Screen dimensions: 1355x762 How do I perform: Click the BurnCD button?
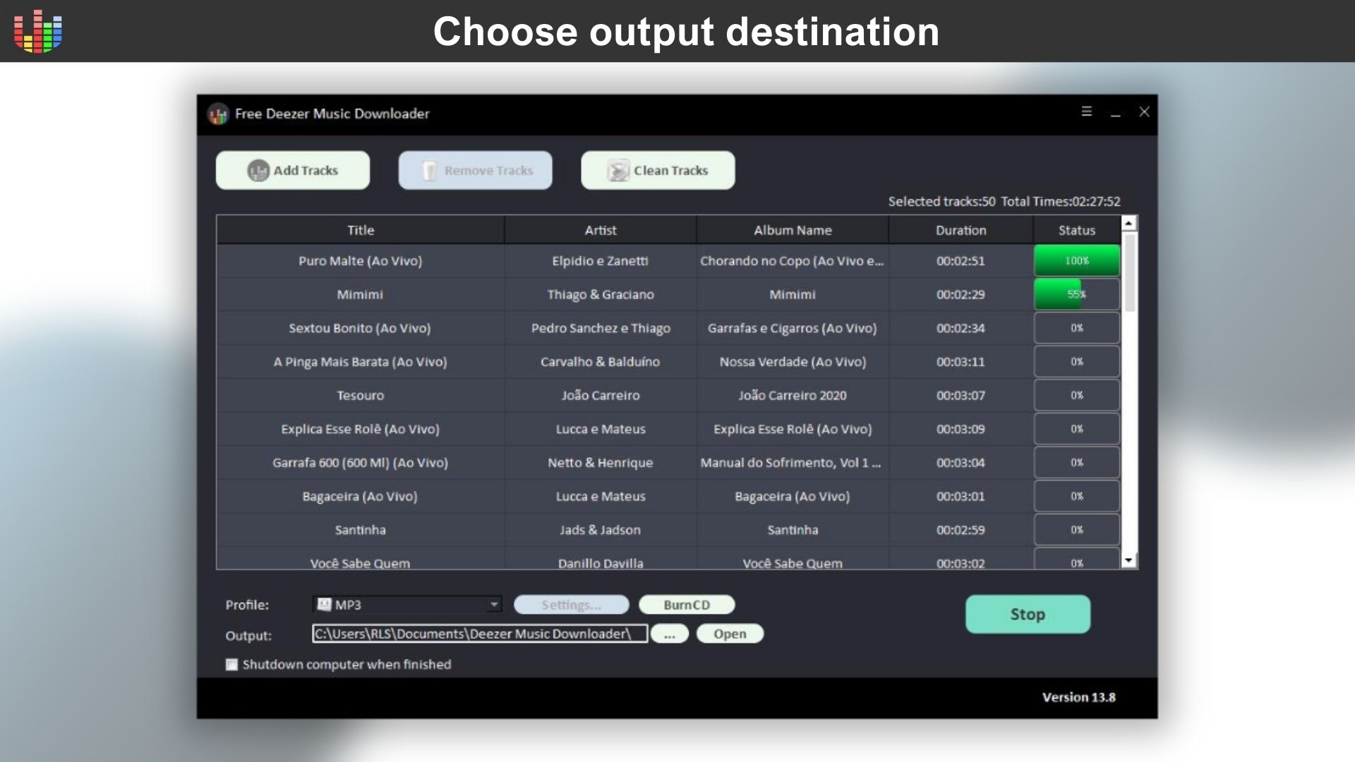(686, 605)
